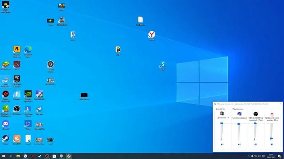
Task: Select the NVIDIA GeForce Experience desktop icon
Action: pyautogui.click(x=28, y=94)
